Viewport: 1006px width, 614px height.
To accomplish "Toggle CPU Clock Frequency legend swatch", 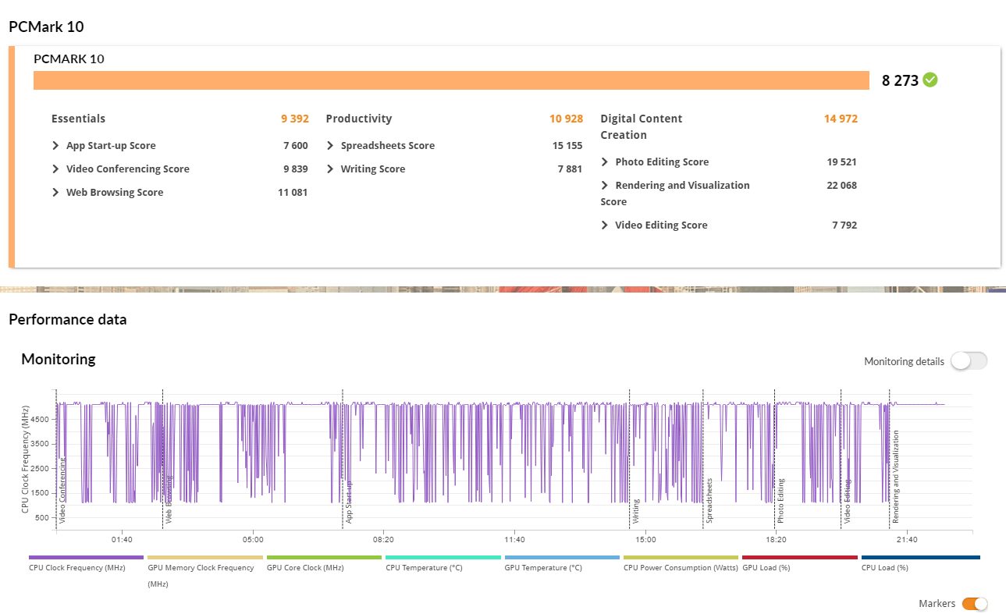I will point(86,558).
